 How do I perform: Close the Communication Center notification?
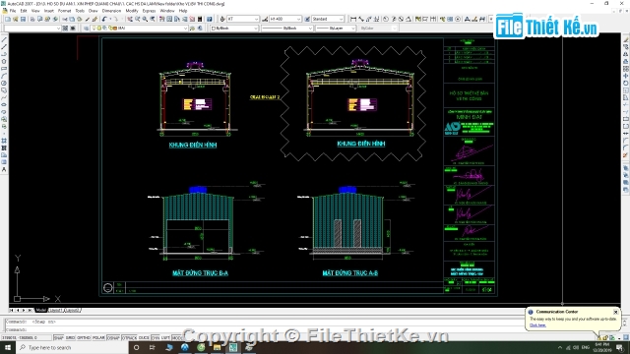click(x=615, y=312)
